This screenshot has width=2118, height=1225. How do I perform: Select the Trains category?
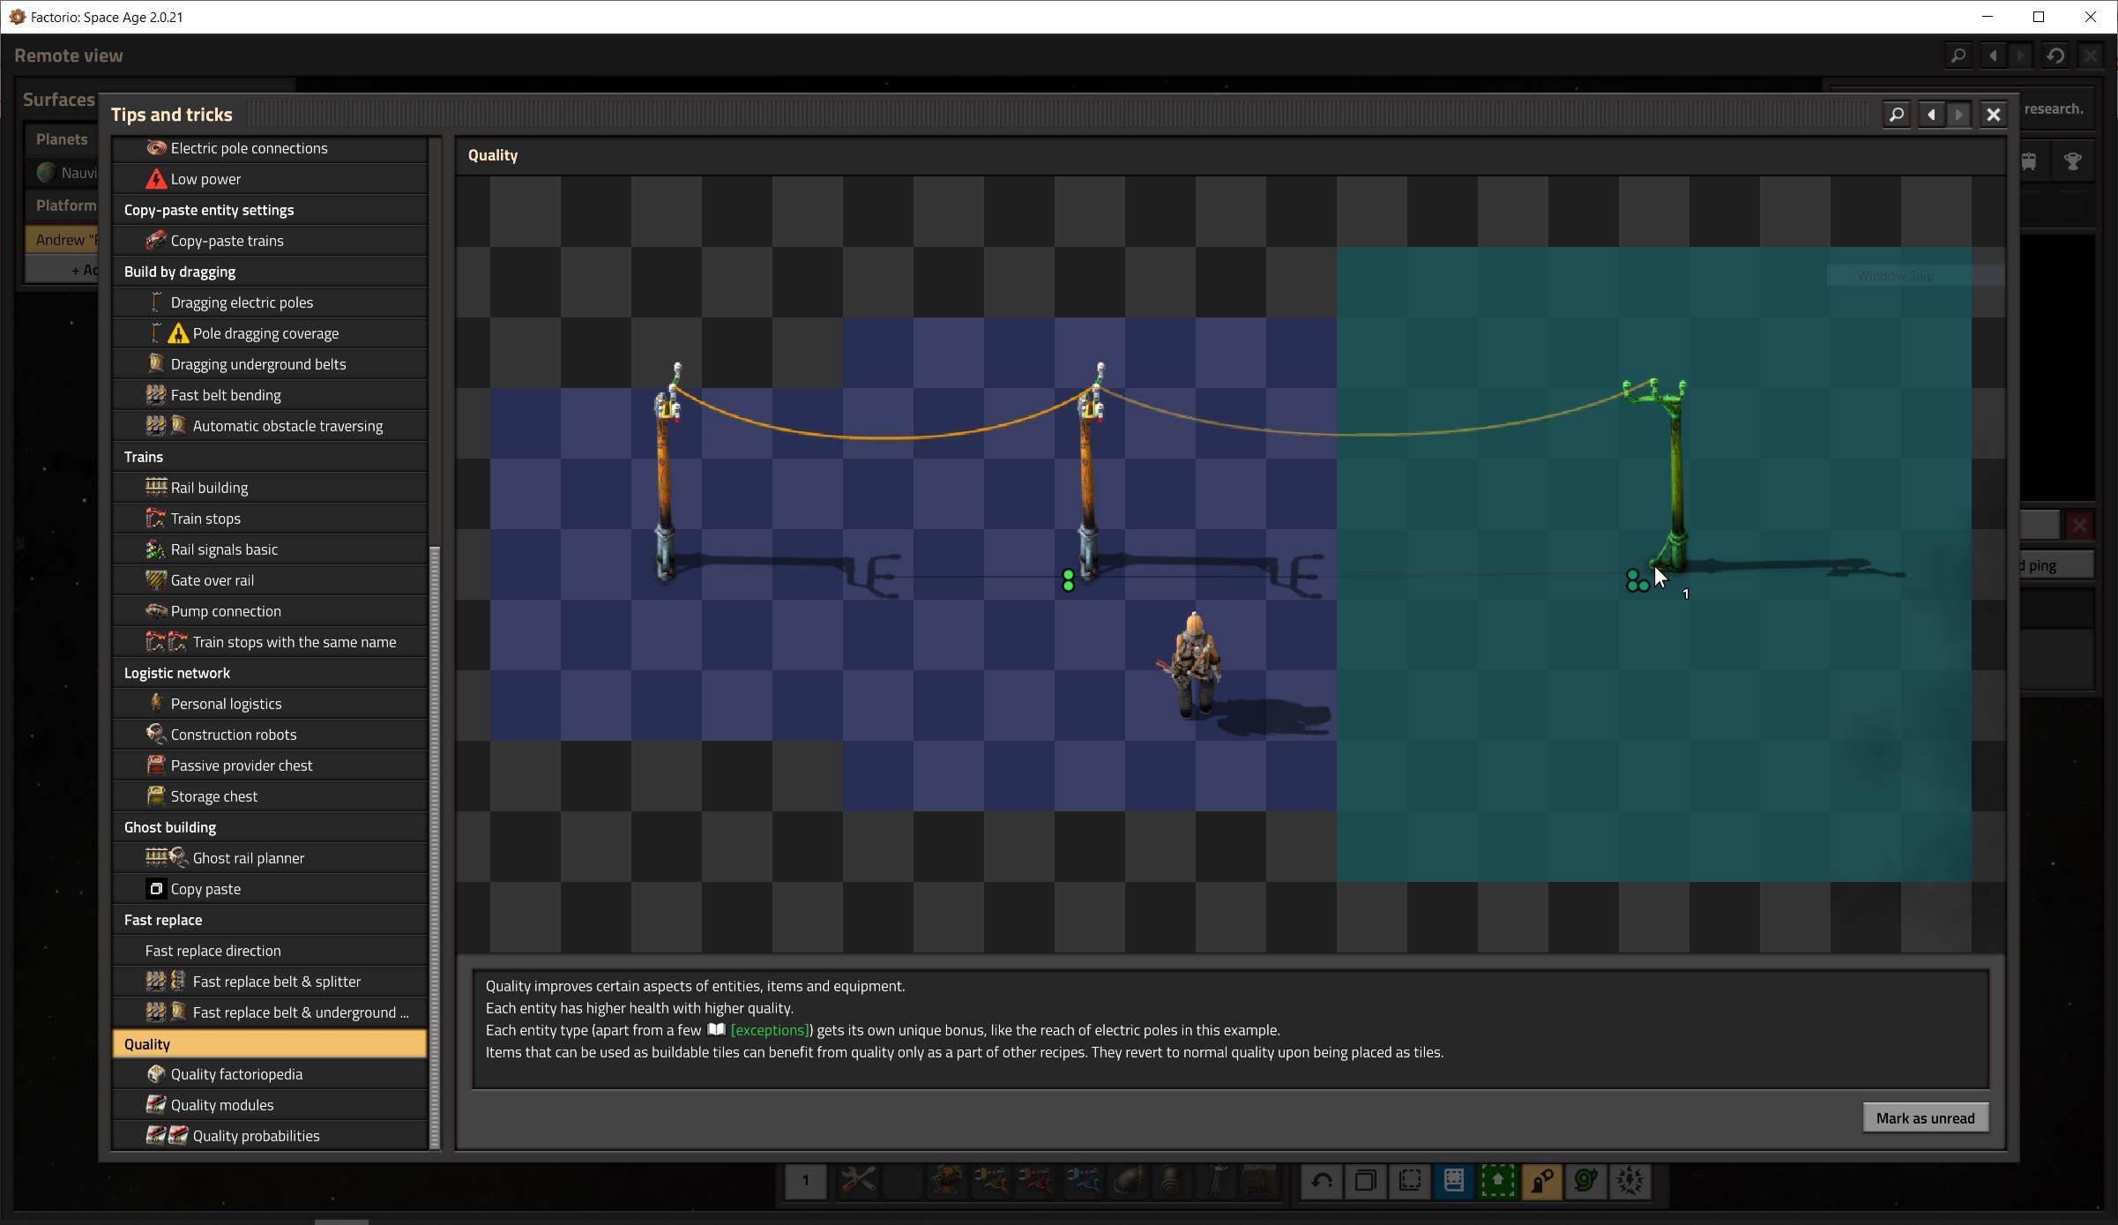tap(270, 457)
